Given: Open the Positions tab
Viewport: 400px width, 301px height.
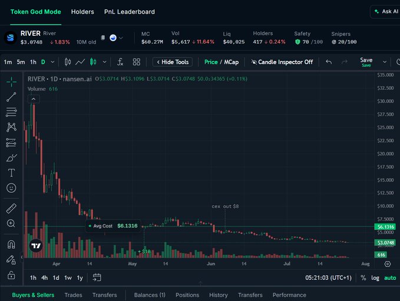Looking at the screenshot, I should [x=187, y=295].
